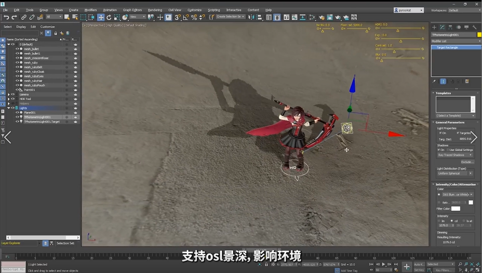Click the white Filter Color swatch
This screenshot has height=273, width=482.
point(456,209)
